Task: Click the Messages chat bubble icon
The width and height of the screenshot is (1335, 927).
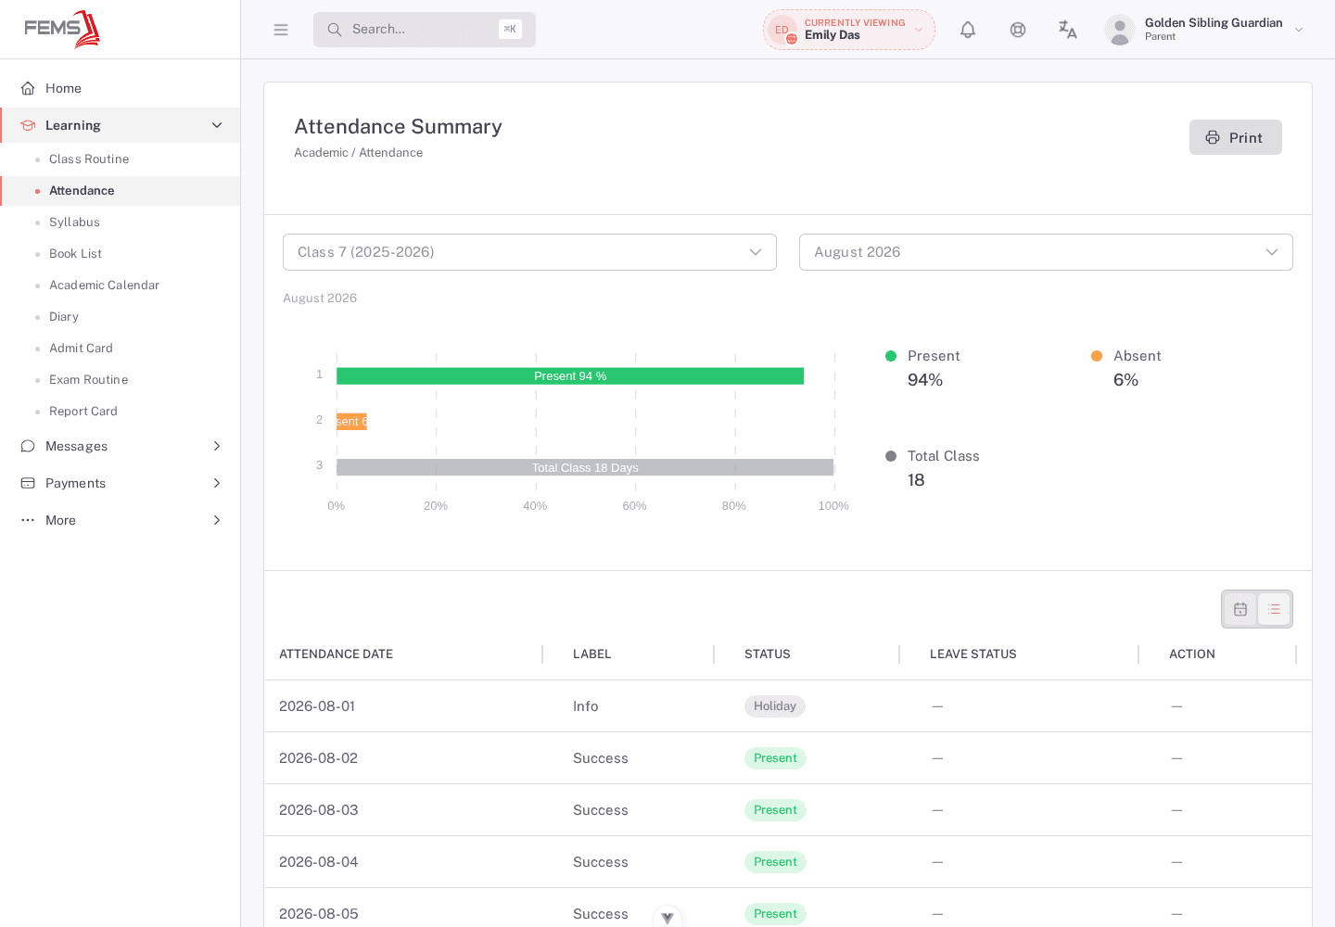Action: coord(28,446)
